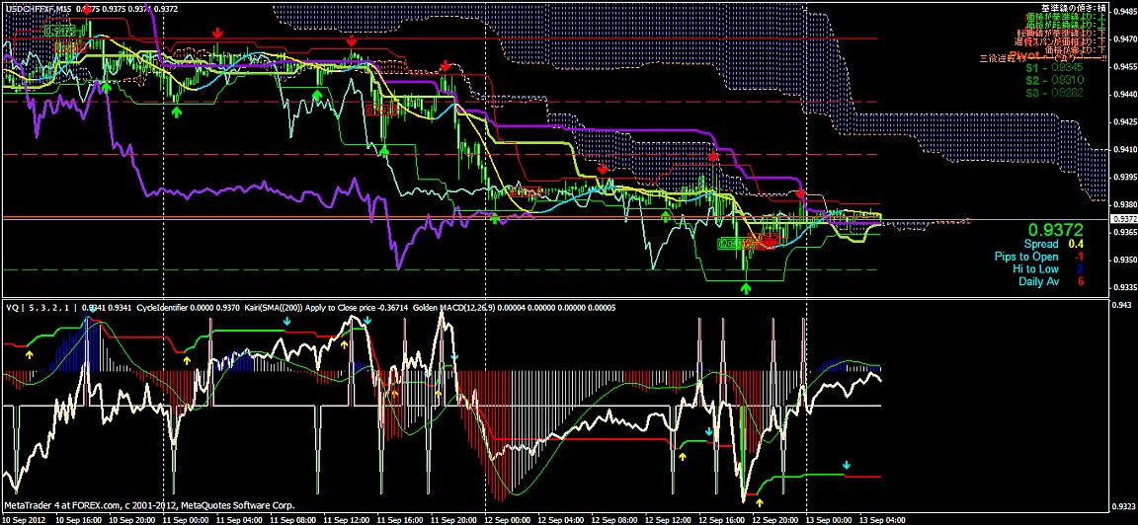Viewport: 1138px width, 525px height.
Task: Click the 11 Sep 20:00 time label
Action: pos(452,519)
